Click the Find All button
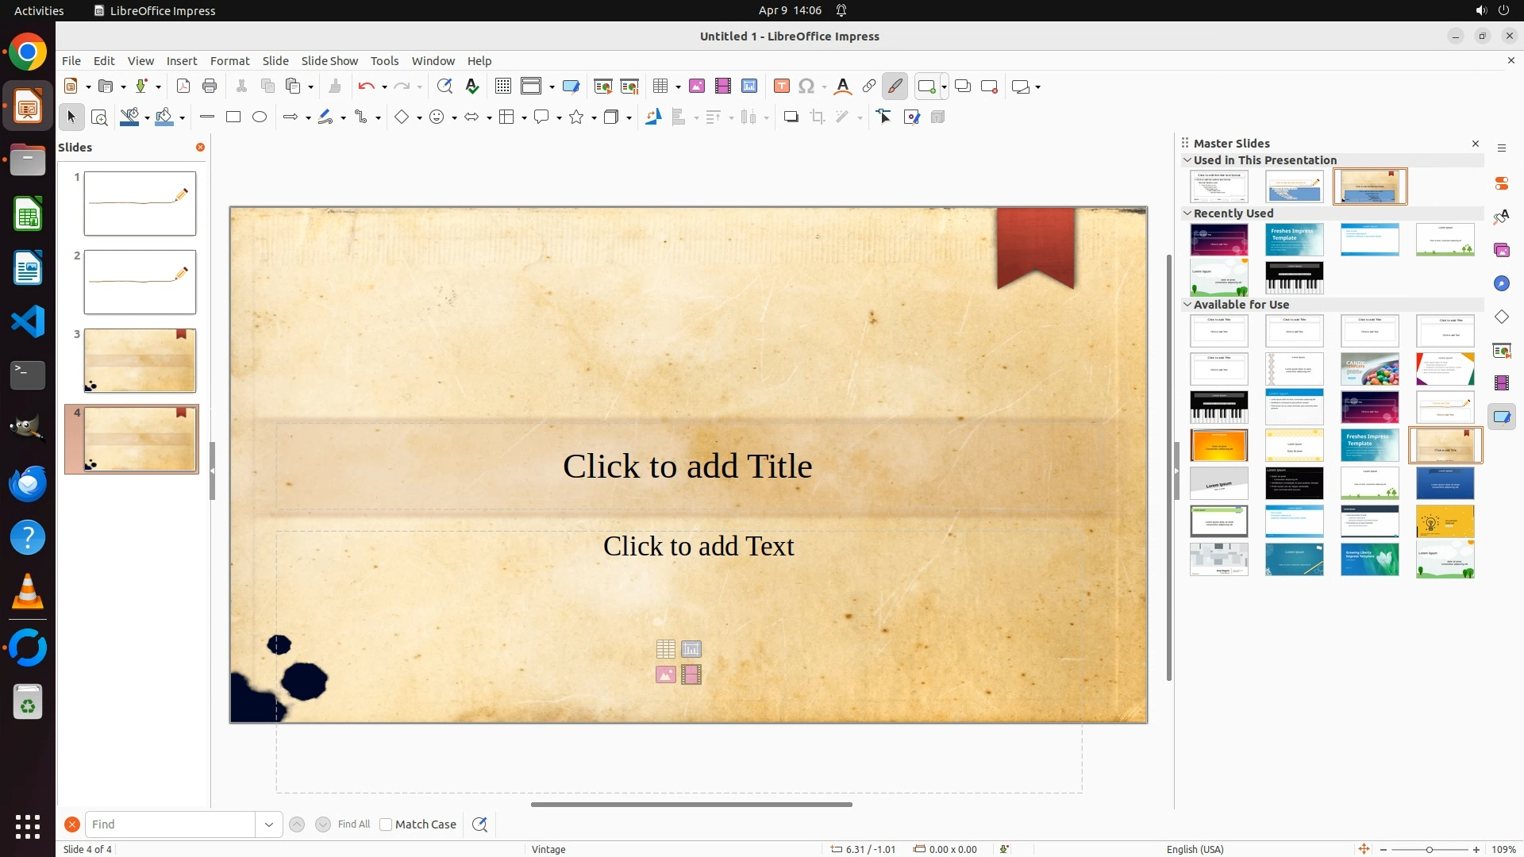The height and width of the screenshot is (857, 1524). pyautogui.click(x=354, y=824)
